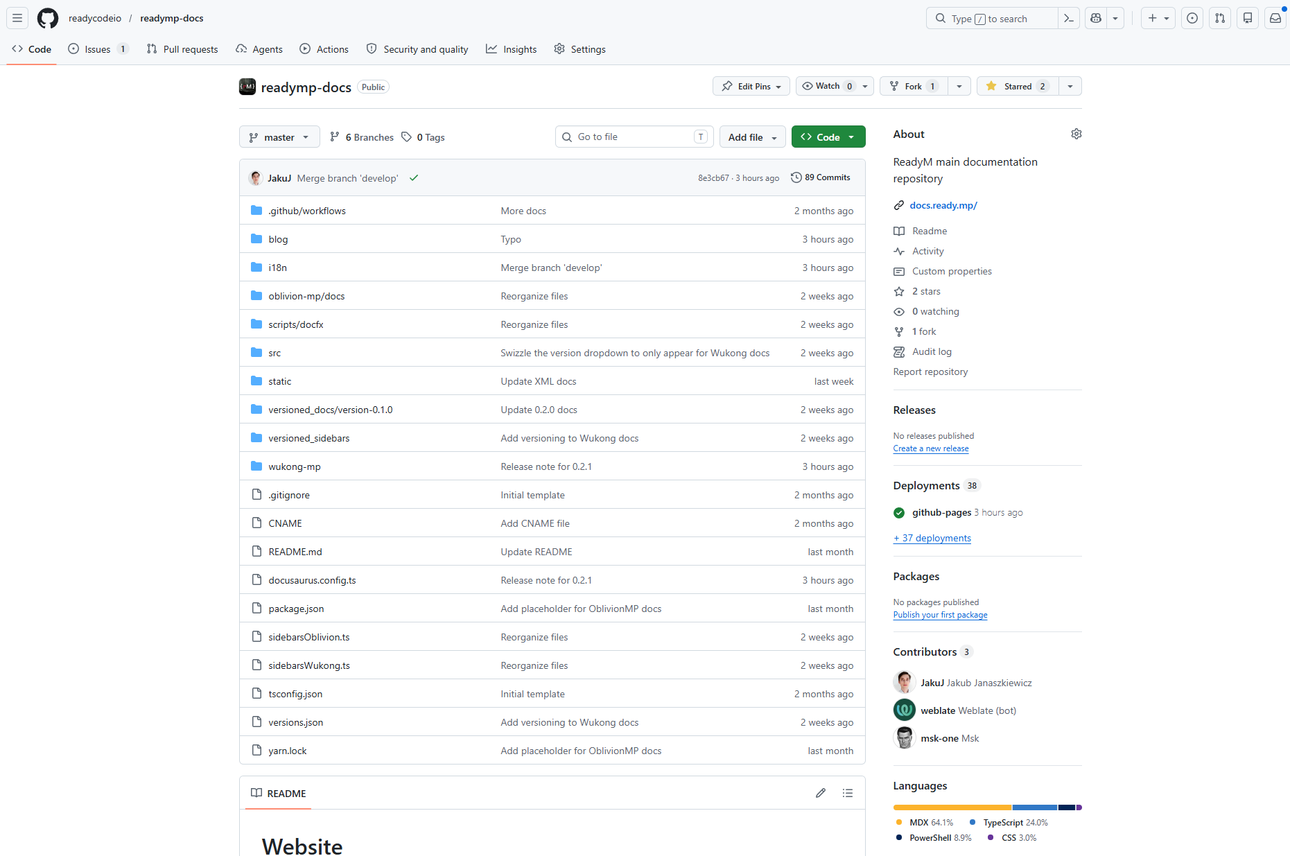Open Copilot chat icon
Image resolution: width=1290 pixels, height=856 pixels.
[x=1096, y=19]
